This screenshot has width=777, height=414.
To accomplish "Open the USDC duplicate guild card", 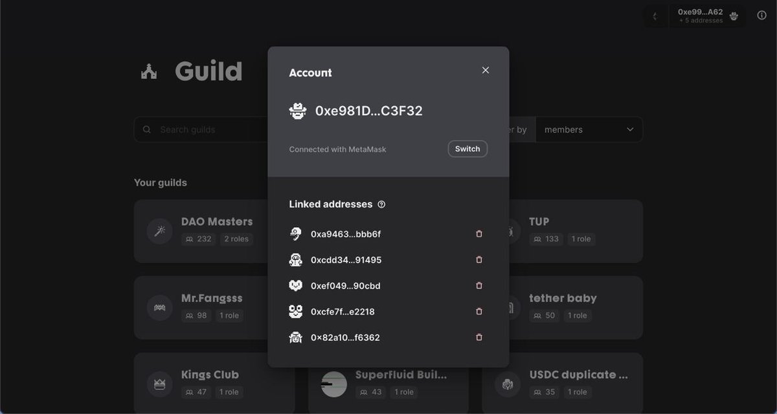I will coord(563,383).
